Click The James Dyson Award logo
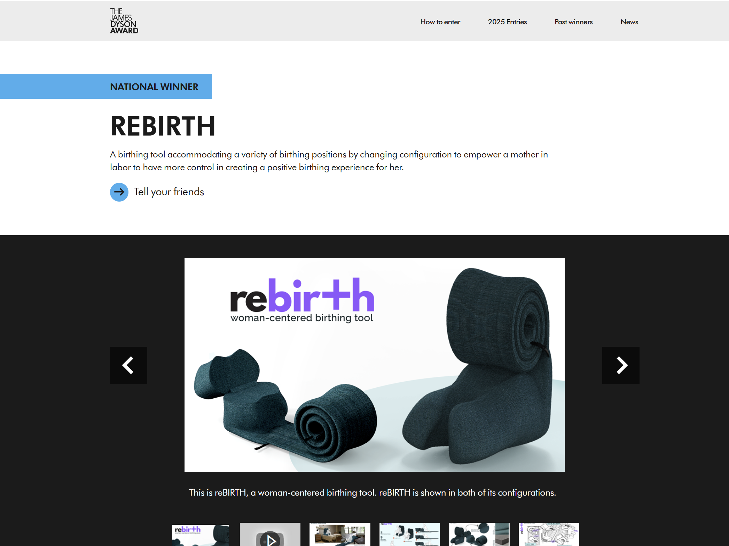The image size is (729, 546). point(124,21)
